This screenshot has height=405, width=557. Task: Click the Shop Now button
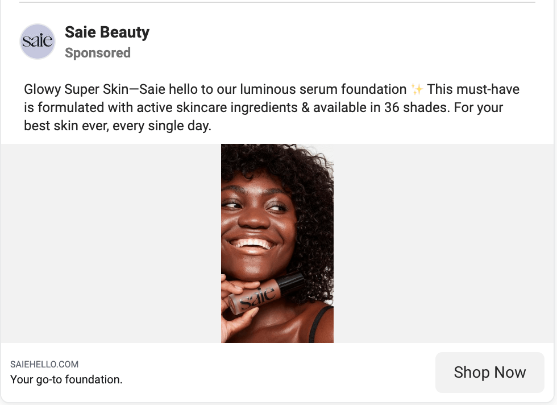489,372
